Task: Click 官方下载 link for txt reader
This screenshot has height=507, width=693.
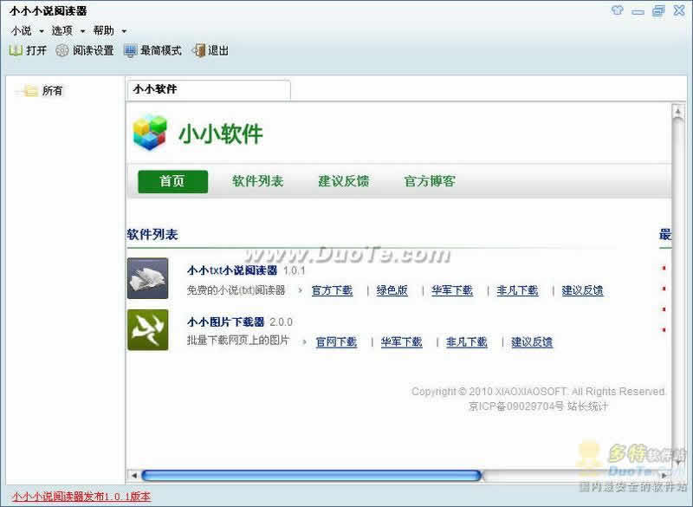Action: pyautogui.click(x=332, y=290)
